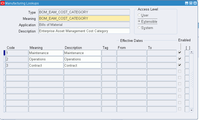Click descriptive flexfield box in Operations row
The image size is (199, 120).
[x=187, y=59]
